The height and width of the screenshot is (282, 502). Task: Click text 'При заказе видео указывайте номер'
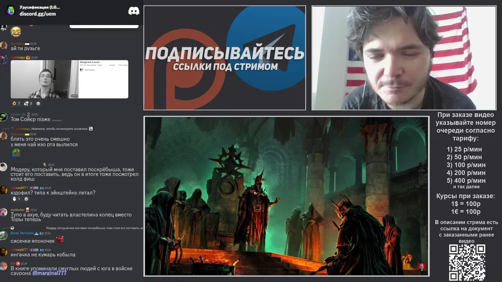pyautogui.click(x=466, y=119)
